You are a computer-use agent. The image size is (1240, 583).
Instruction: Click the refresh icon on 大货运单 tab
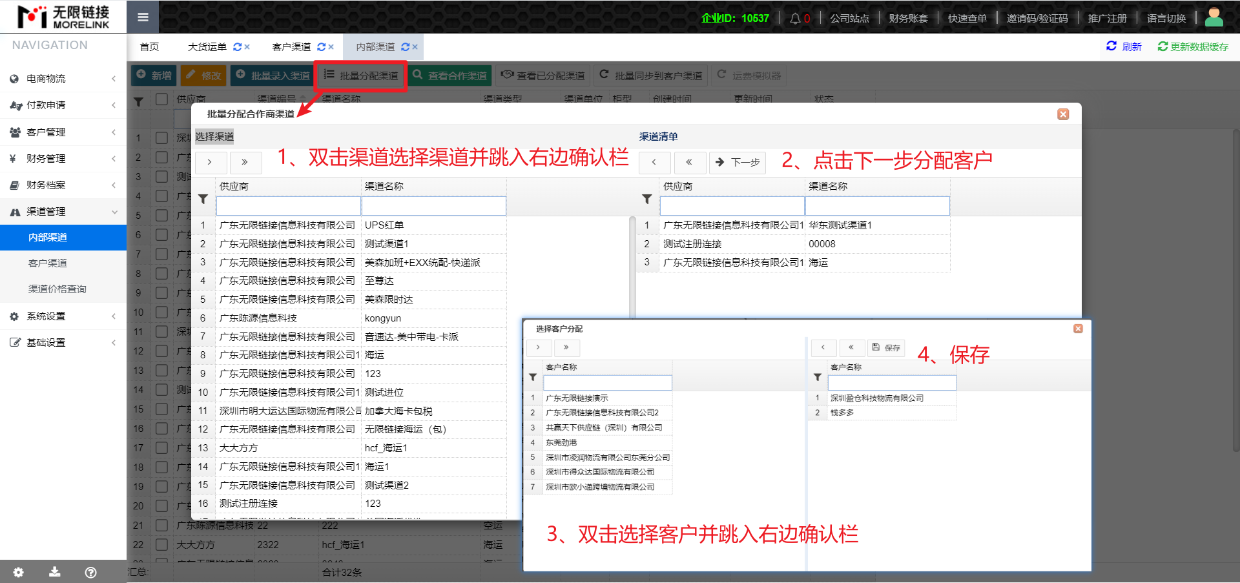(x=237, y=47)
